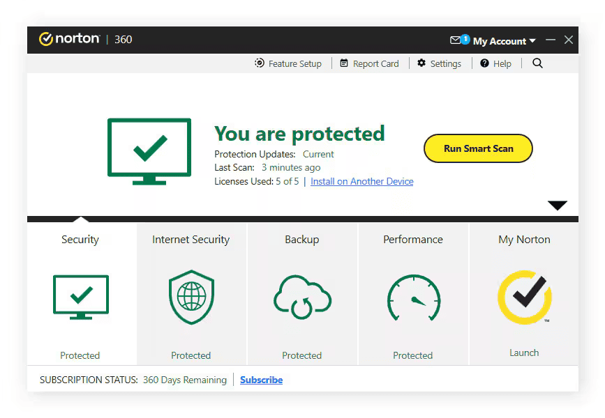
Task: Click the large green protected monitor icon
Action: click(x=149, y=151)
